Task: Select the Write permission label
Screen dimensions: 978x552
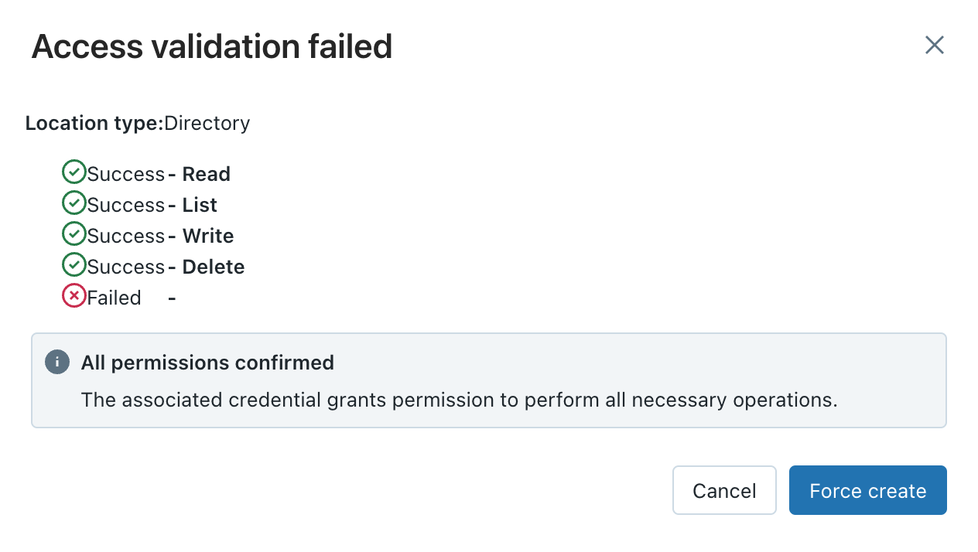Action: coord(207,236)
